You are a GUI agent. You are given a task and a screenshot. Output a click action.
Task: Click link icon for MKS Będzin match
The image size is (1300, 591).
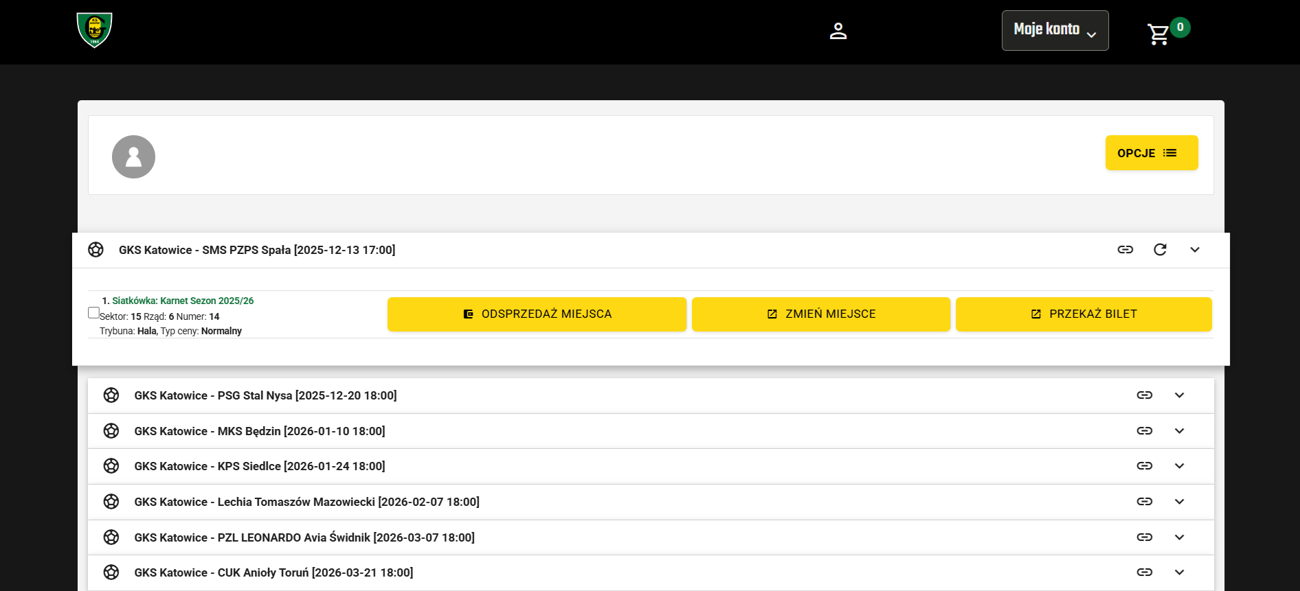1144,431
